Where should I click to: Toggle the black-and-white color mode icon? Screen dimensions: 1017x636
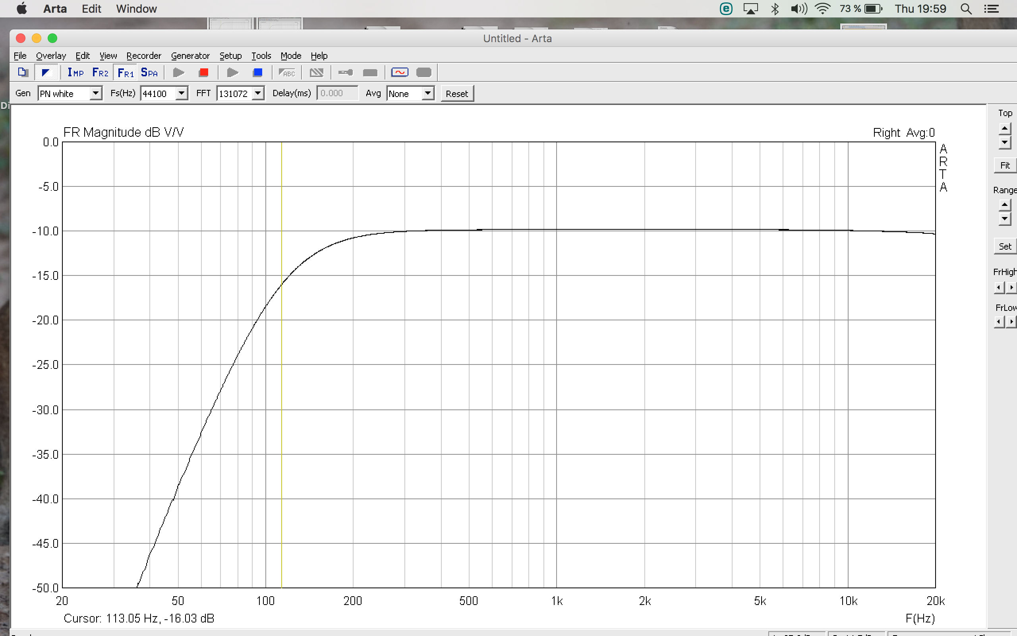tap(45, 72)
